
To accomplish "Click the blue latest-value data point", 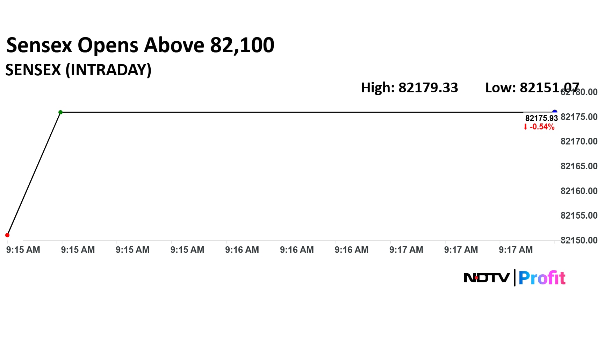I will point(555,112).
